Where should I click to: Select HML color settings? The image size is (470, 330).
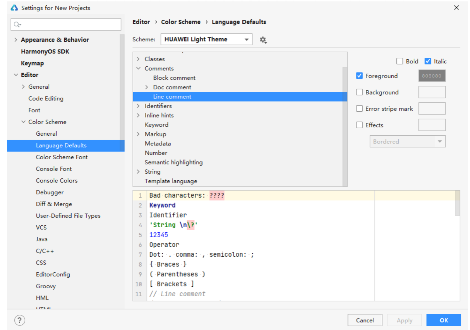click(42, 298)
